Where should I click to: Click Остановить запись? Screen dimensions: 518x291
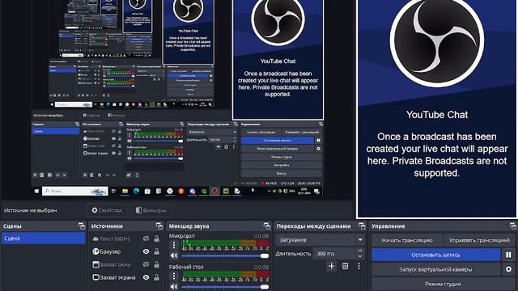[435, 255]
